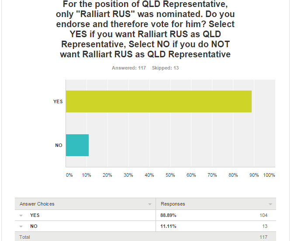Click the Answered: 117 text
291x241 pixels.
[x=129, y=68]
